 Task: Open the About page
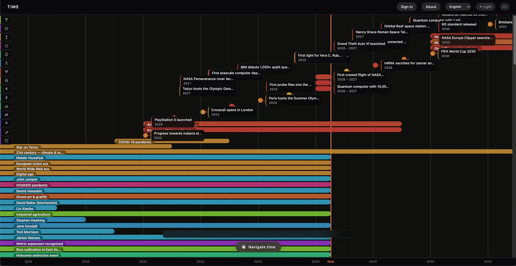click(431, 7)
